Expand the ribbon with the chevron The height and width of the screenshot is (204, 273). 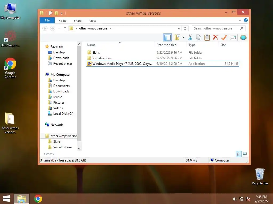click(240, 20)
